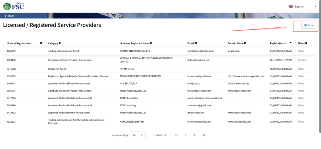Screen dimensions: 321x149
Task: Open the Items per Page dropdown
Action: [x=138, y=135]
